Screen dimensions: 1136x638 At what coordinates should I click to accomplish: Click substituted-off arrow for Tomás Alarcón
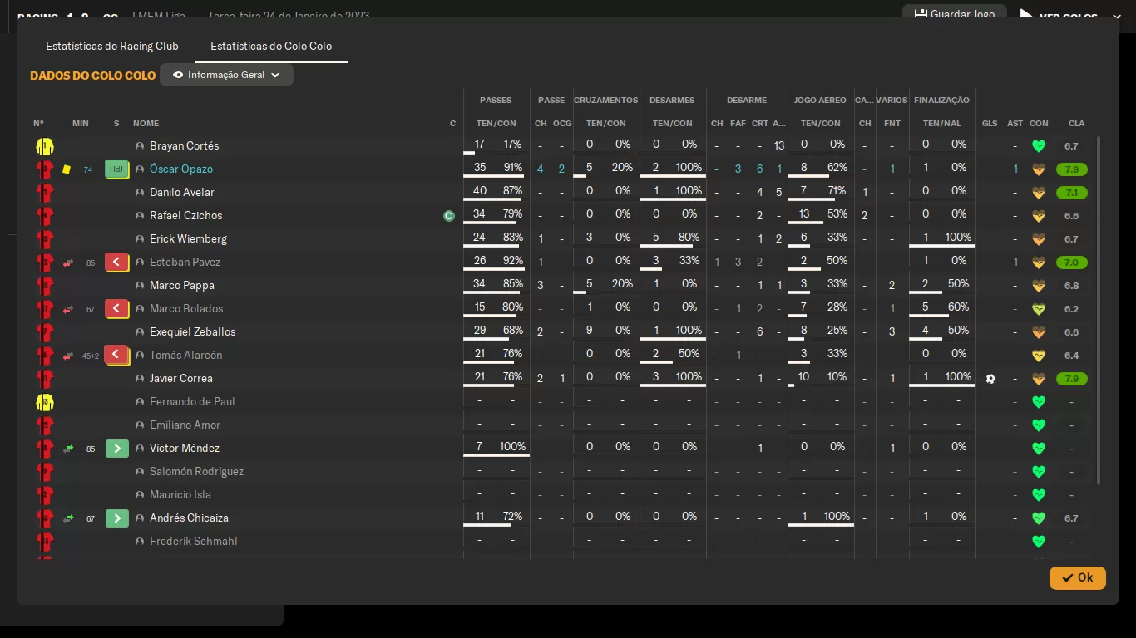point(116,356)
